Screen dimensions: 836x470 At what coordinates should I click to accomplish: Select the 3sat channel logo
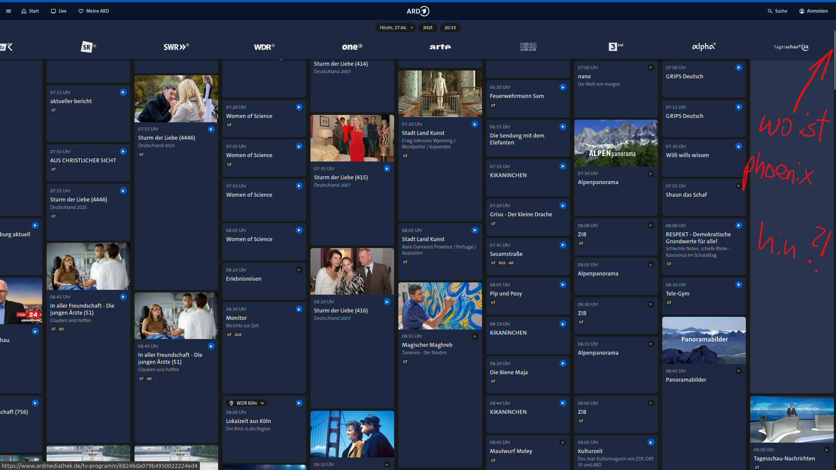(616, 47)
